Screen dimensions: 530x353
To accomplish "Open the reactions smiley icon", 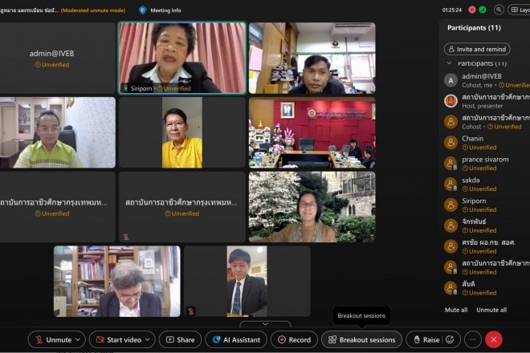I will click(x=450, y=339).
